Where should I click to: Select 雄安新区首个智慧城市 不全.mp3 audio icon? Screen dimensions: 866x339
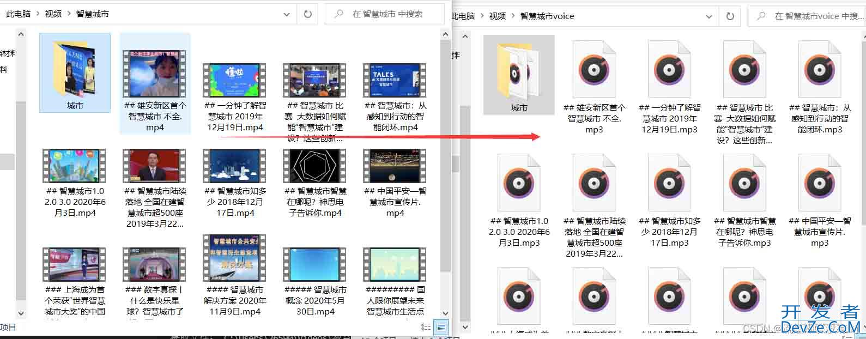point(594,70)
